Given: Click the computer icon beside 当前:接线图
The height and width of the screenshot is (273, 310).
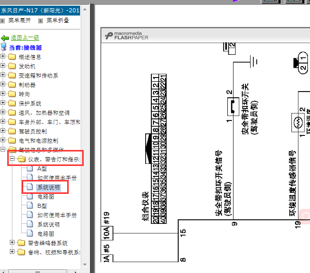Looking at the screenshot, I should pos(4,47).
